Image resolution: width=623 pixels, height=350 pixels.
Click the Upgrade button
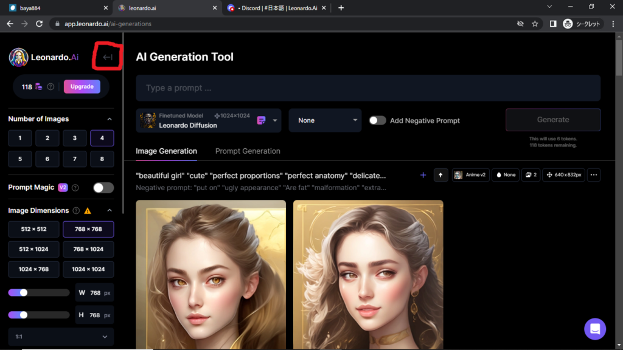[82, 87]
